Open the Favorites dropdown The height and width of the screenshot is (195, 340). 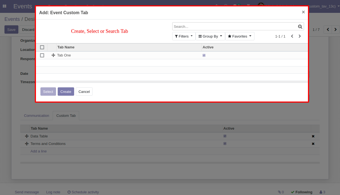(240, 36)
